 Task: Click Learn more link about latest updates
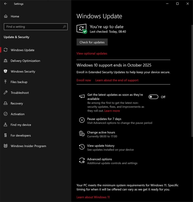click(112, 111)
